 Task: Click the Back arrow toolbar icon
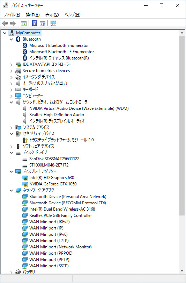(x=5, y=23)
